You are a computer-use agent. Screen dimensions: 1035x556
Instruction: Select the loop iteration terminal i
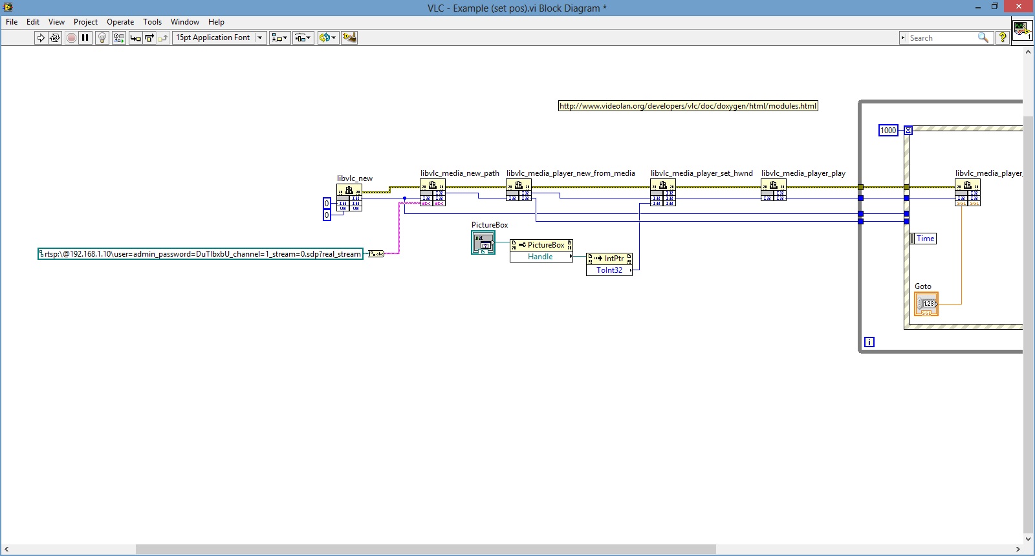coord(869,342)
